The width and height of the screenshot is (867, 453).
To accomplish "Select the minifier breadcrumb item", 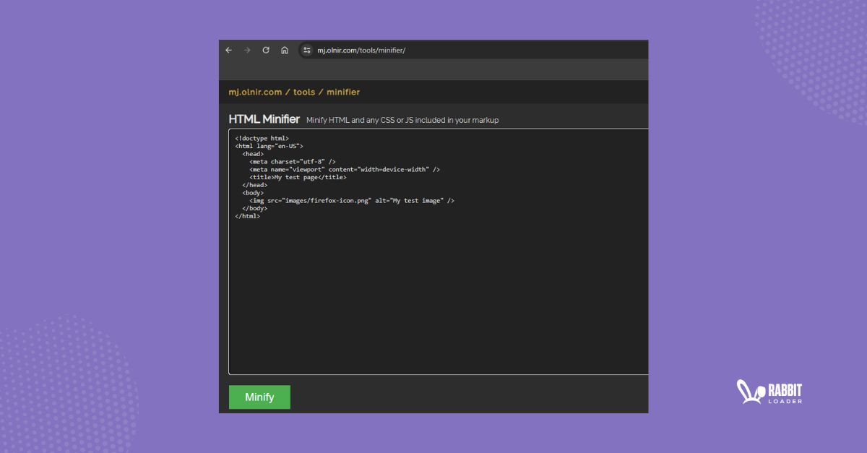I will [343, 92].
